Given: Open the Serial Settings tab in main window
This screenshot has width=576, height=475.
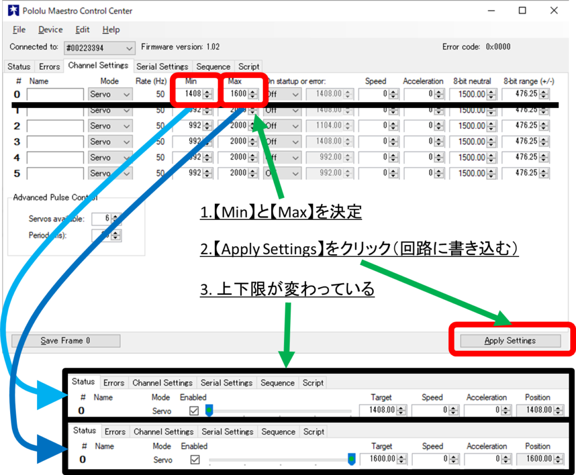Looking at the screenshot, I should 162,66.
